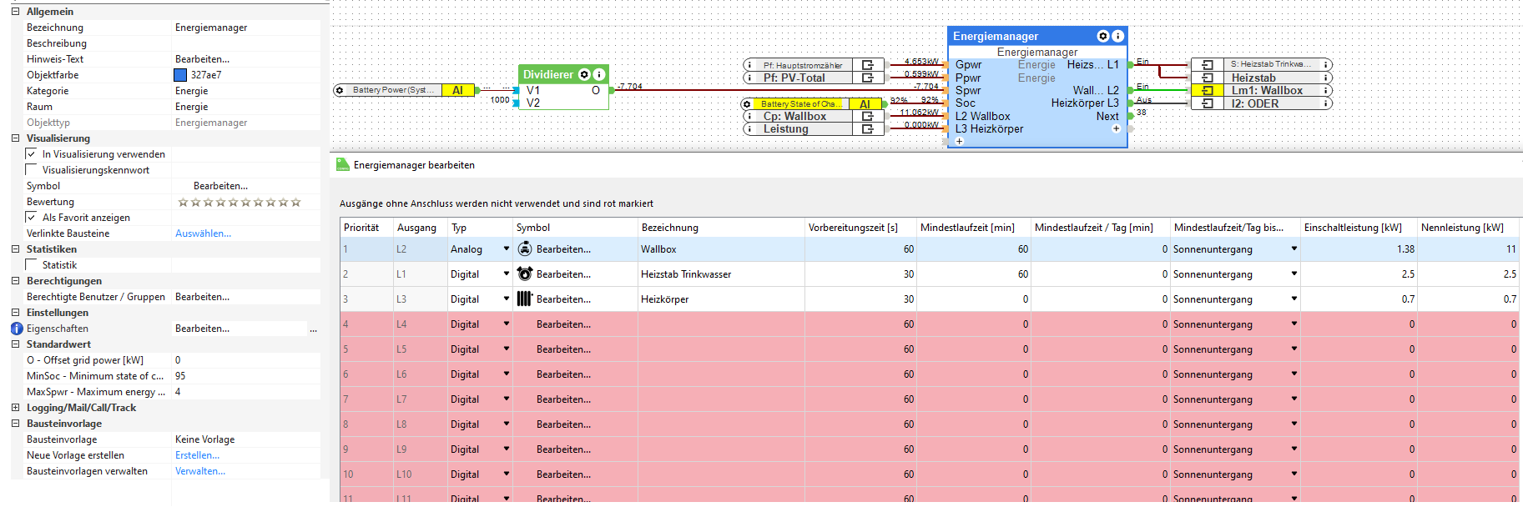This screenshot has height=512, width=1523.
Task: Click the Objektfarbe blue color swatch
Action: pos(180,75)
